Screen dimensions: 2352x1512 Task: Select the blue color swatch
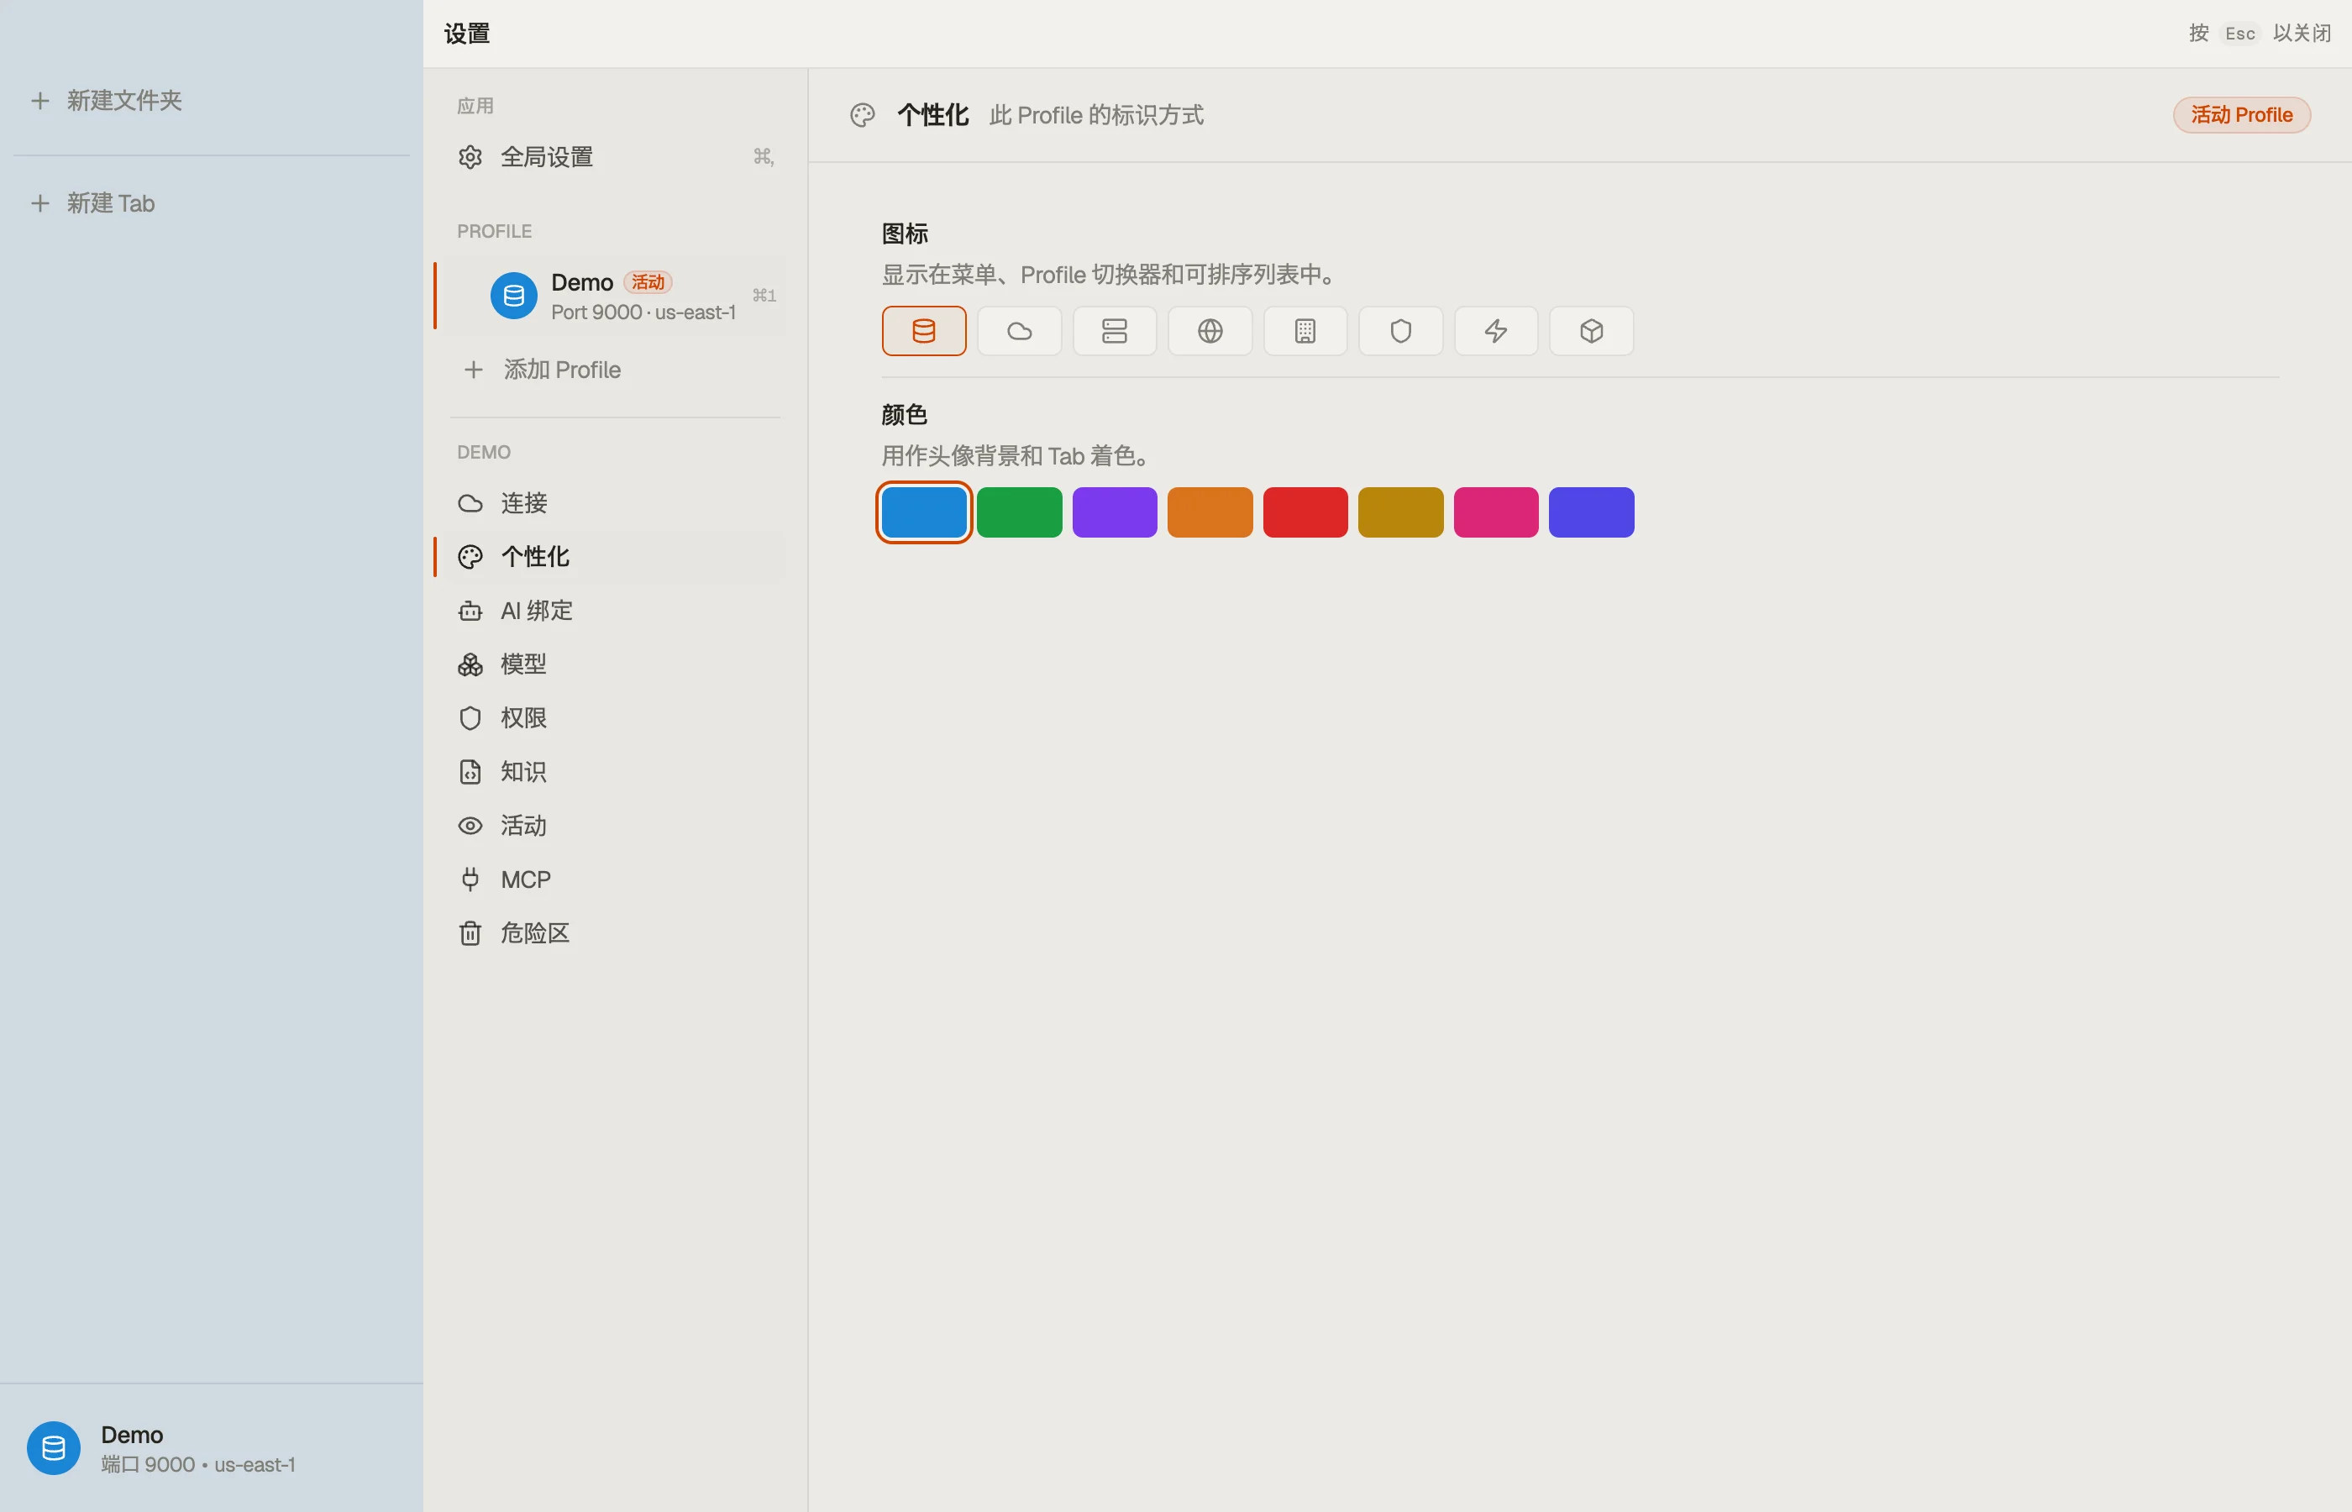point(924,512)
